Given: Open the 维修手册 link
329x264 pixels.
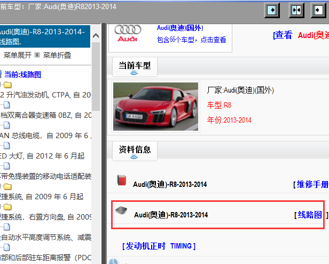Looking at the screenshot, I should 312,185.
